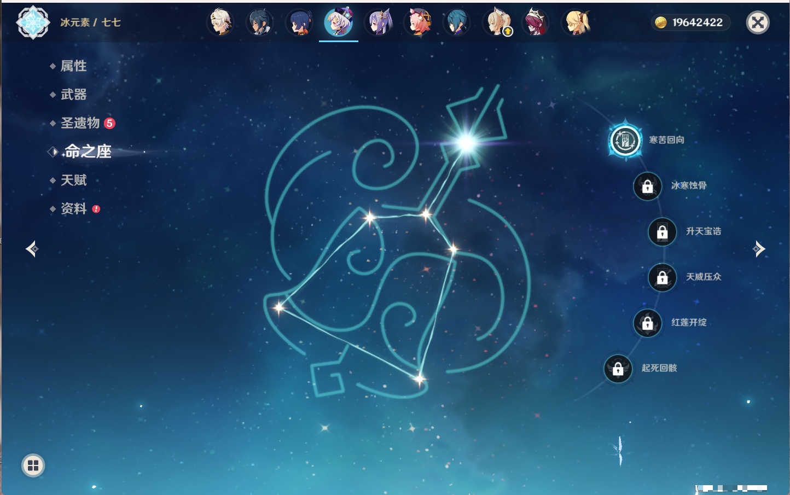Open the 武器 weapon tab
Screen dimensions: 790x495
(73, 95)
